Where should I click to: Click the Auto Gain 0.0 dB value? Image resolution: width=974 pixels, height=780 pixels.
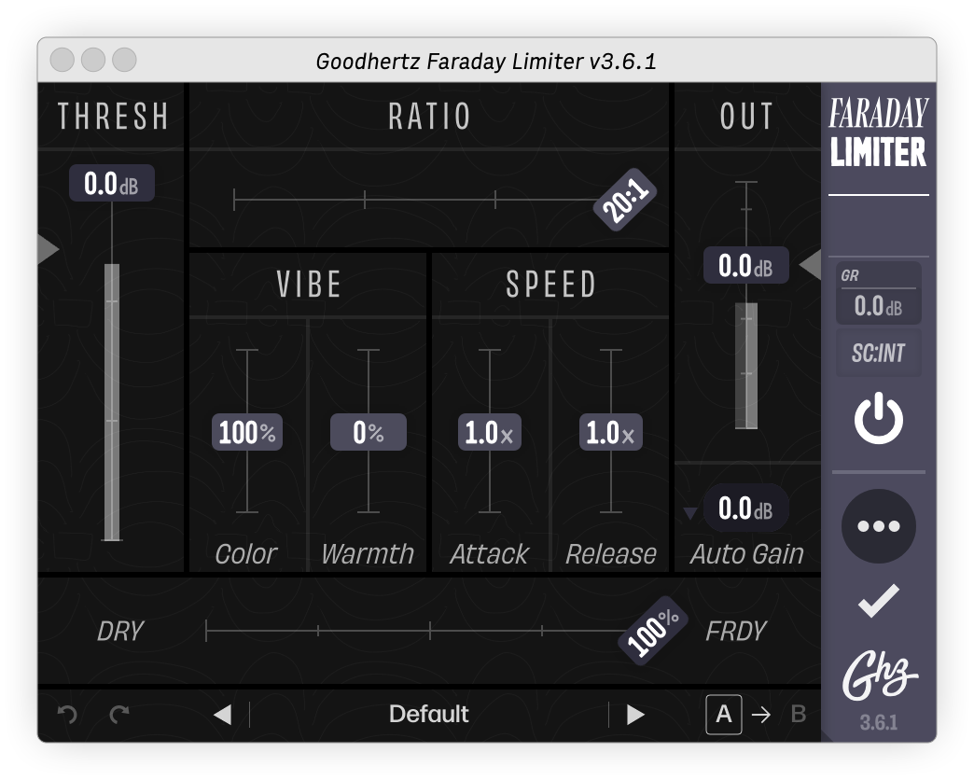(746, 508)
